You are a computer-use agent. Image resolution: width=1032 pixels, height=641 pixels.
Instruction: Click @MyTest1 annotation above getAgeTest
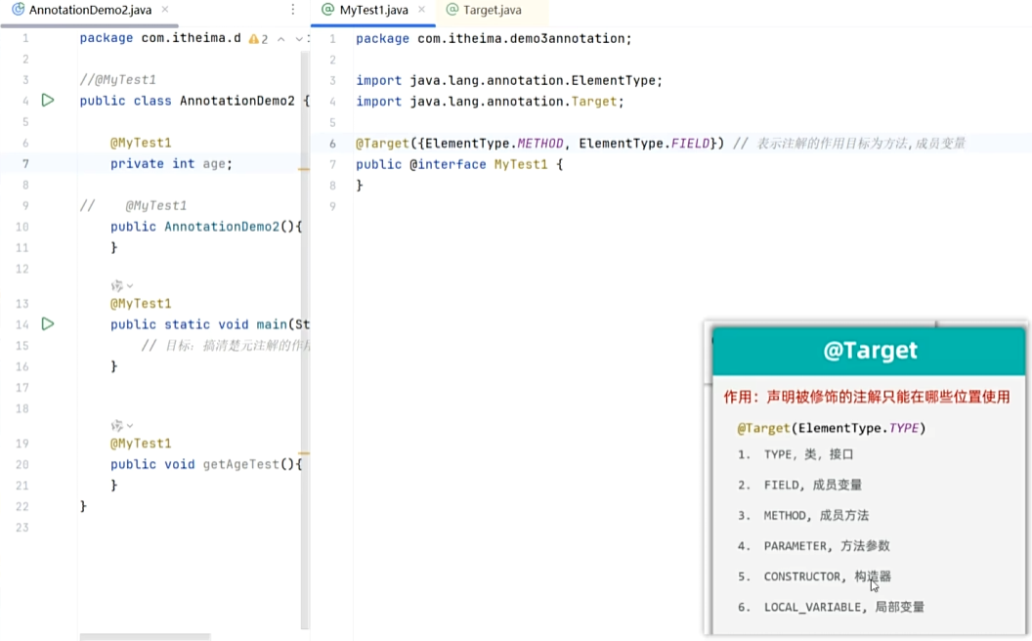(x=141, y=444)
